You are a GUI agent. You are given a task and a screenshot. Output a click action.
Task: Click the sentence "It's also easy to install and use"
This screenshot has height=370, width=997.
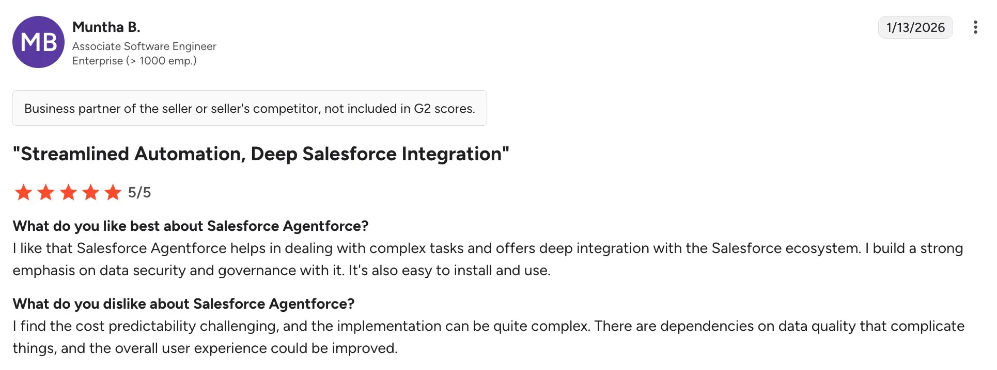point(449,271)
